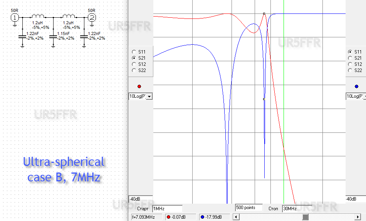Screen dimensions: 366x221
Task: Click the ground symbol under port 1
Action: [15, 25]
